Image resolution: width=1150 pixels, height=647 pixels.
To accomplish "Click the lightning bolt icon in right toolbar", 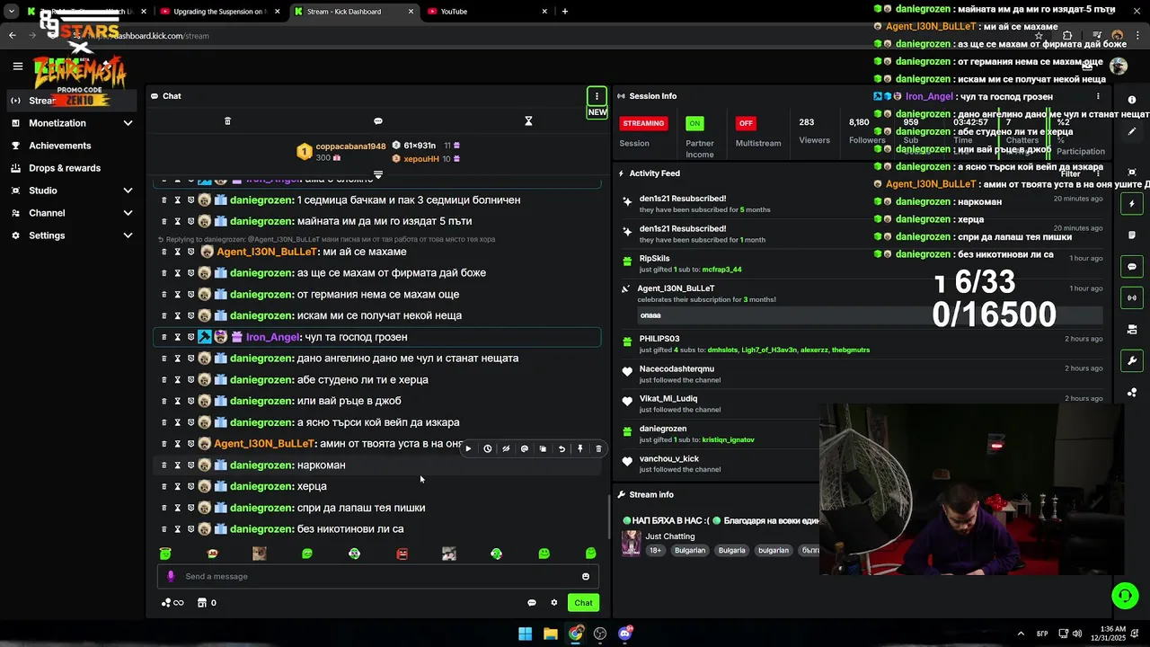I will pos(1132,204).
